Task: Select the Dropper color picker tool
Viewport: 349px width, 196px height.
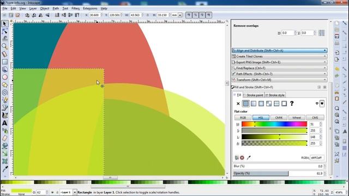Action: tap(5, 169)
